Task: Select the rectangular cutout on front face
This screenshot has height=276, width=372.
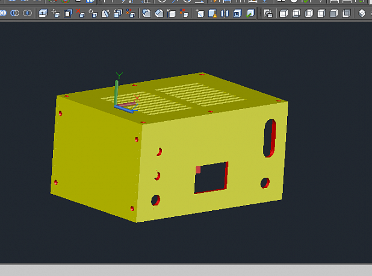Action: (211, 177)
